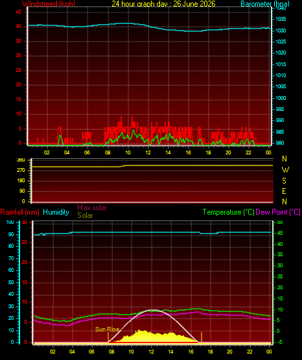
Task: Click the '80' value on the humidity axis
Action: [x=11, y=246]
